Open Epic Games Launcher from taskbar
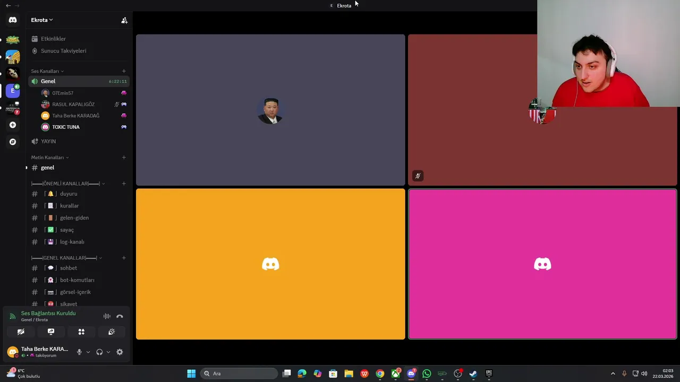This screenshot has height=382, width=680. pyautogui.click(x=489, y=374)
